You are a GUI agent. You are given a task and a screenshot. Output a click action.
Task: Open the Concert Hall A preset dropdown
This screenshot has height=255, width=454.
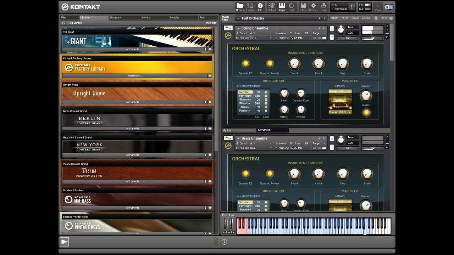click(x=340, y=112)
